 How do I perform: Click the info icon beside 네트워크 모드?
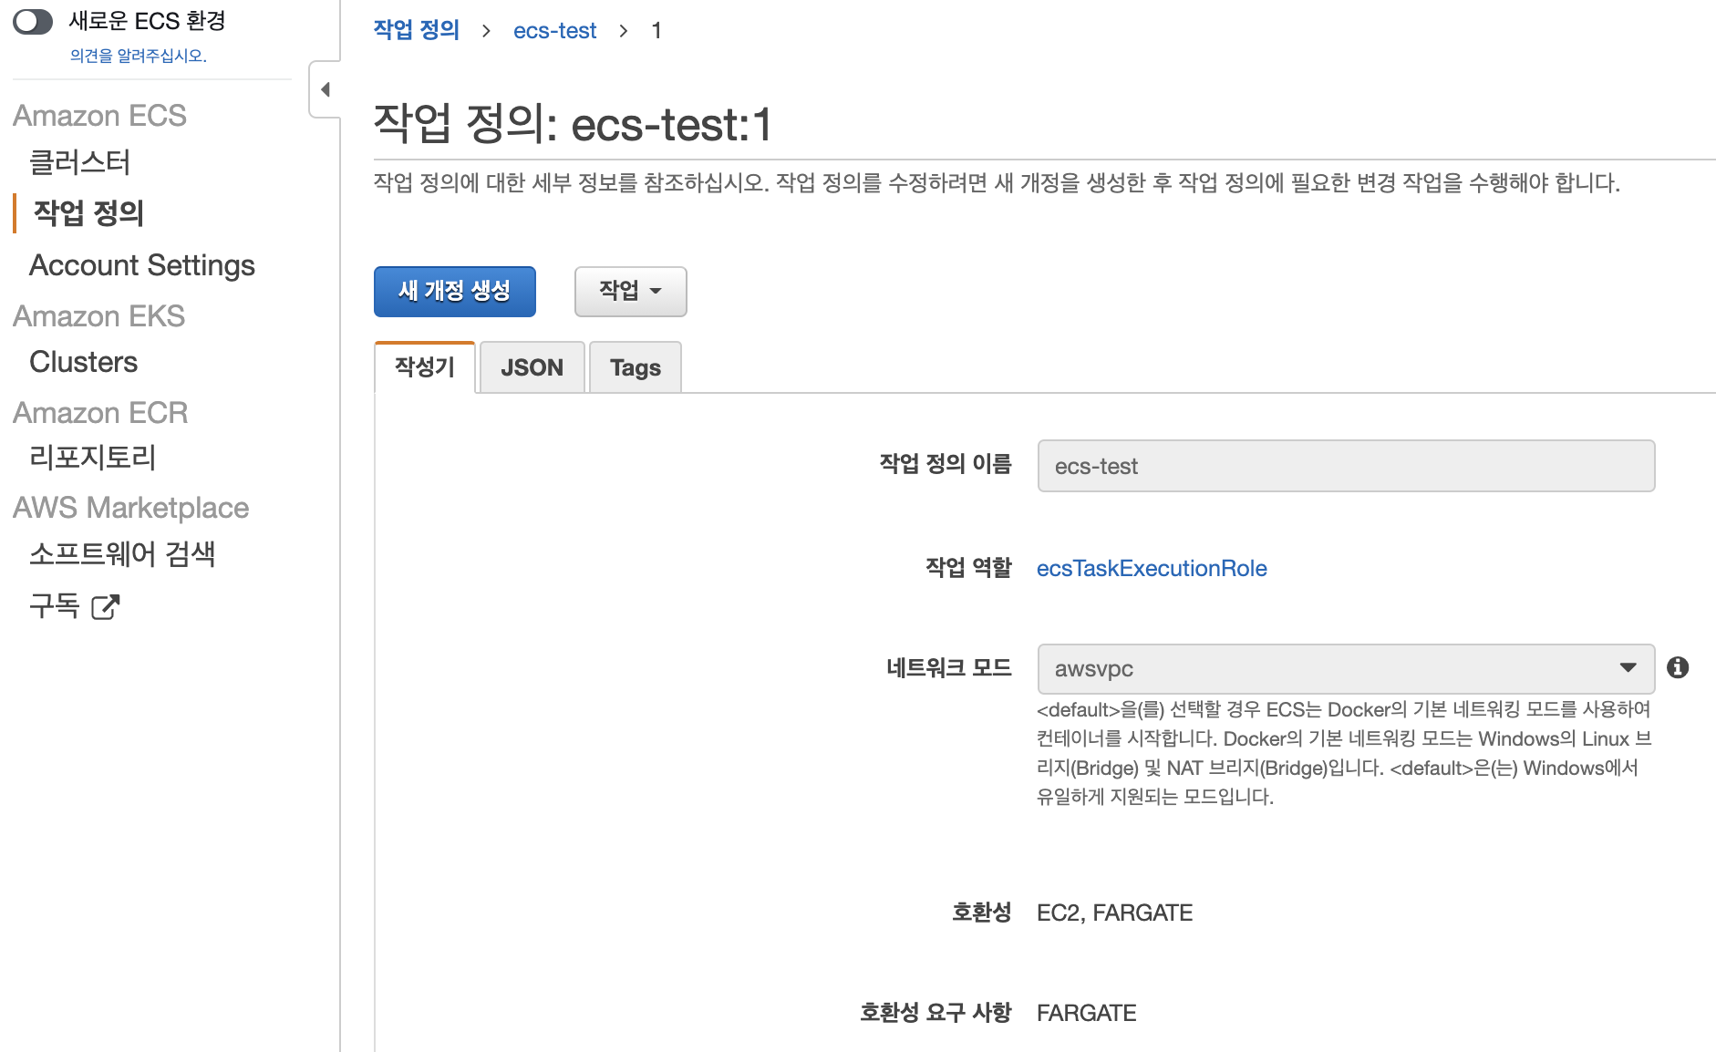pos(1678,667)
